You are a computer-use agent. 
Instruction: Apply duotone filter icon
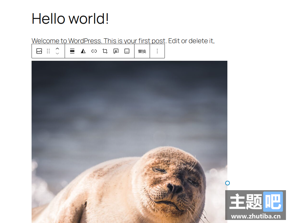[x=83, y=51]
